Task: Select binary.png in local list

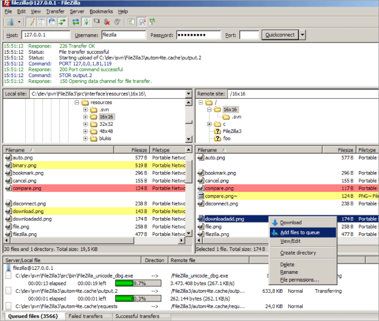Action: [95, 165]
